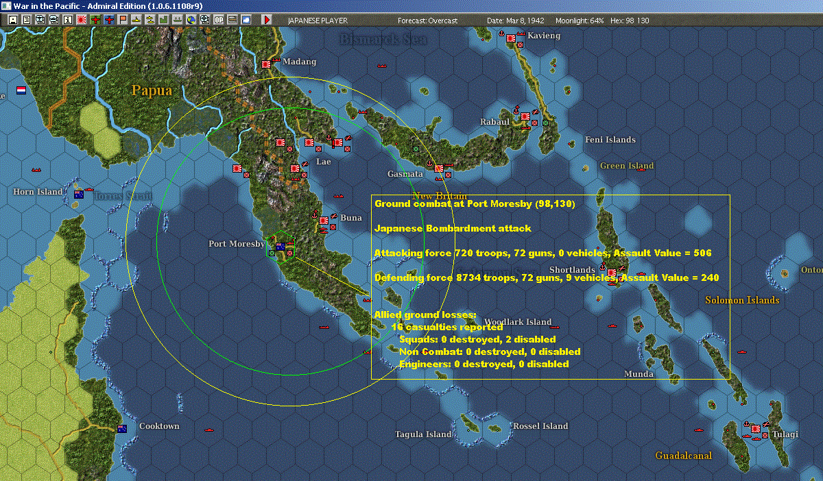Click the 'Munda' map label
The height and width of the screenshot is (481, 823).
point(639,374)
